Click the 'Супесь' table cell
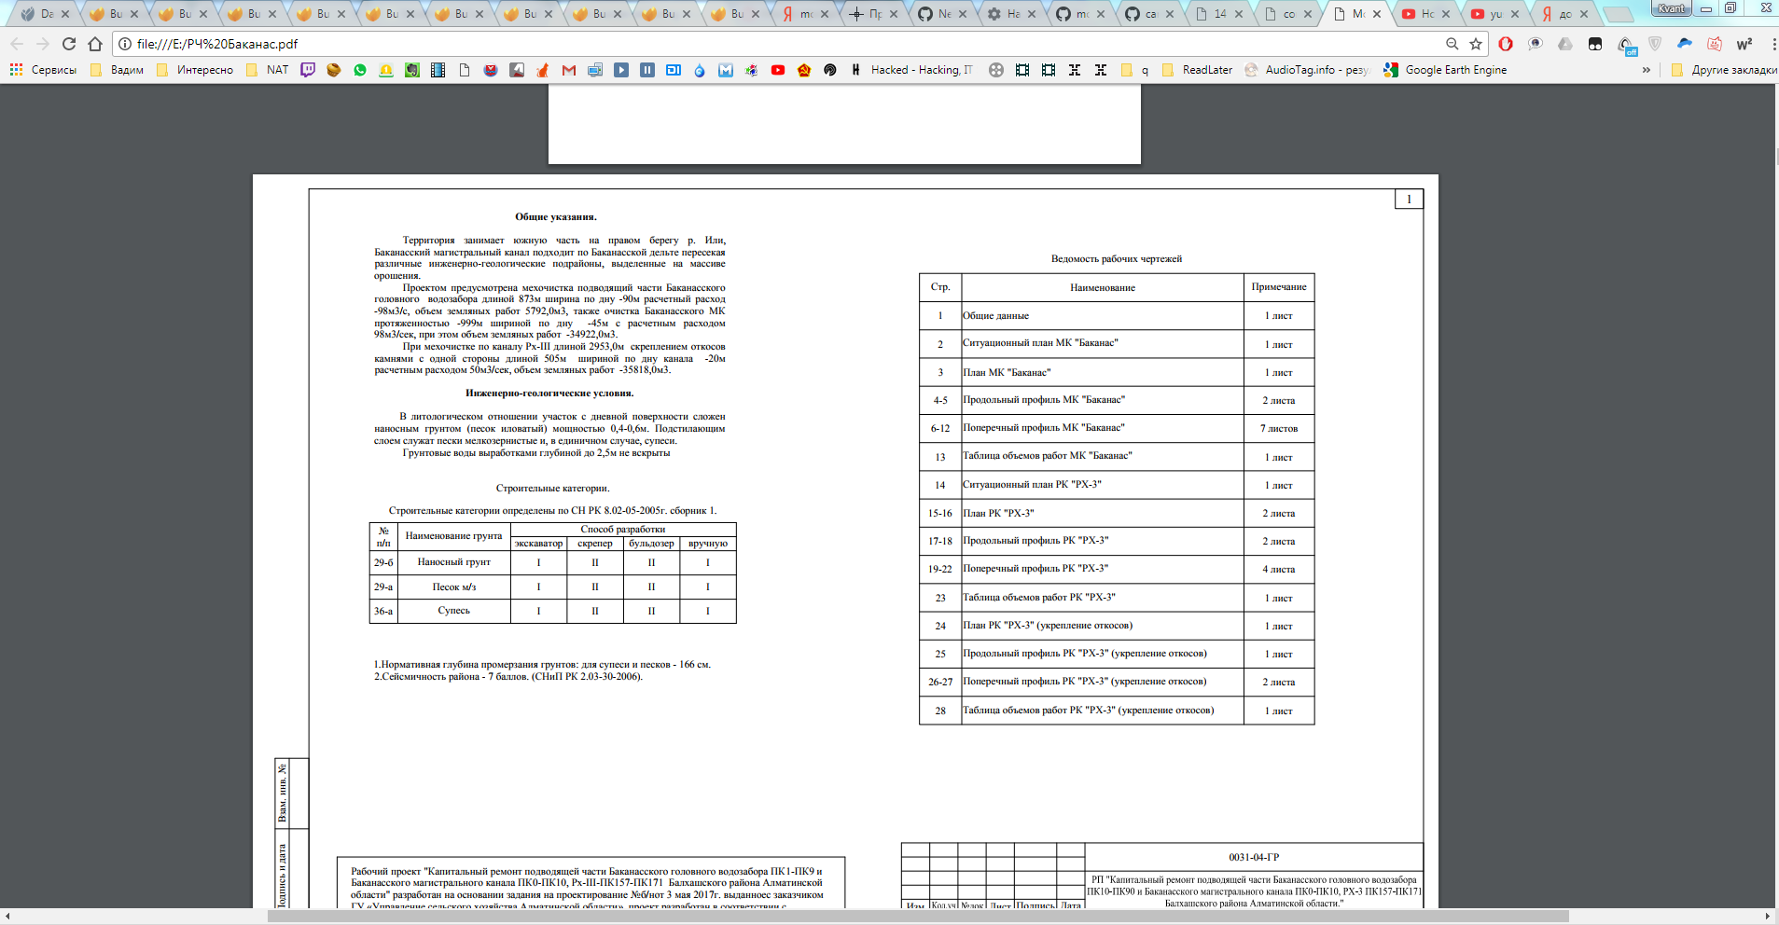 pyautogui.click(x=453, y=611)
